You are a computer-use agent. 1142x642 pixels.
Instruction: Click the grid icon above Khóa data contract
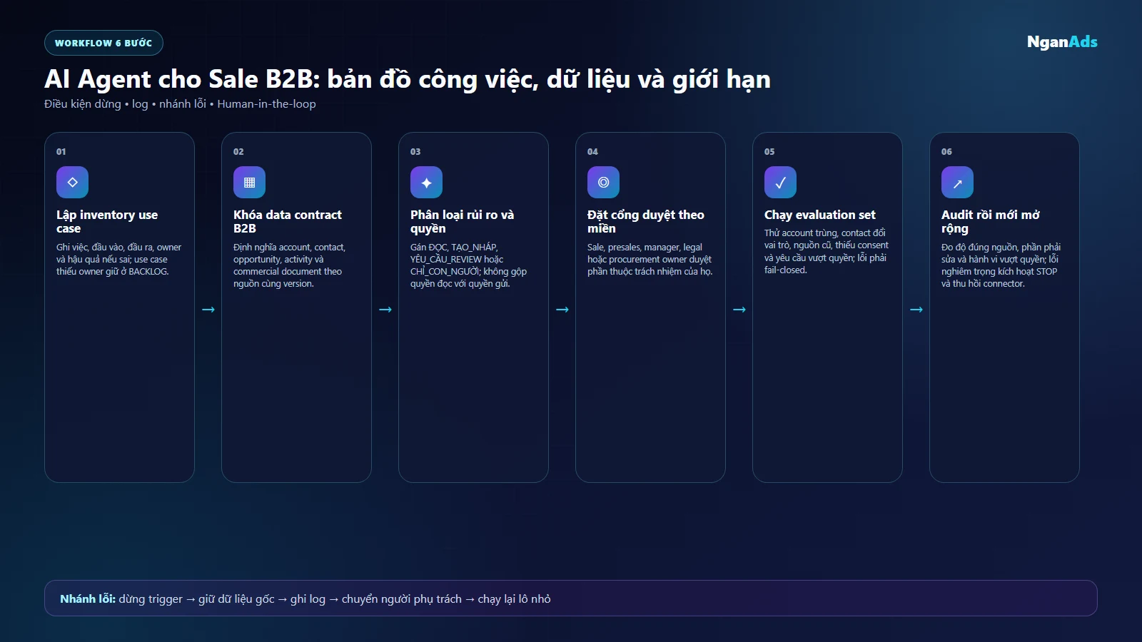[x=249, y=183]
